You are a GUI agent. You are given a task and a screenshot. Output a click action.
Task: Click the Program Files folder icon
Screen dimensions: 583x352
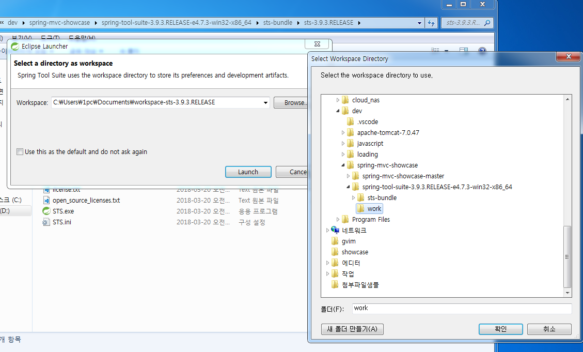click(345, 219)
